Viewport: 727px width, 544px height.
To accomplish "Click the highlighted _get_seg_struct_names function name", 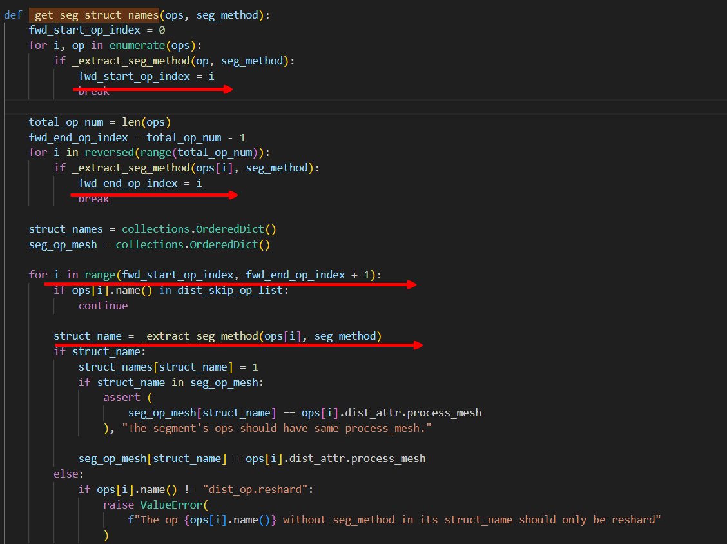I will (93, 15).
